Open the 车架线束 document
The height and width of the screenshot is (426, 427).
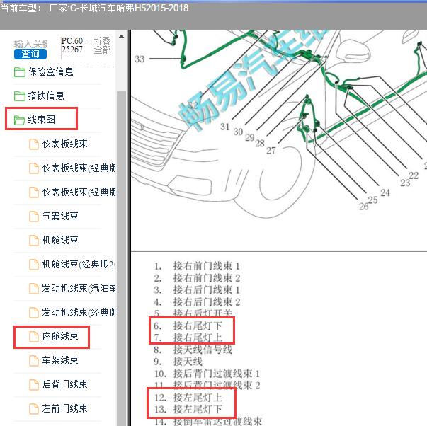[x=60, y=360]
